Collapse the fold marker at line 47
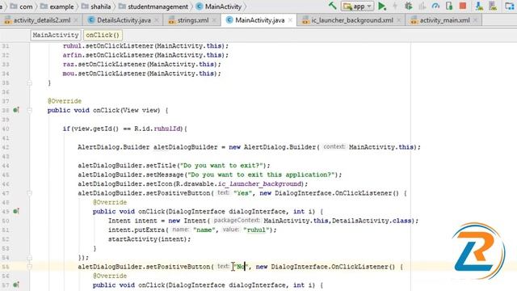The image size is (517, 291). click(29, 193)
